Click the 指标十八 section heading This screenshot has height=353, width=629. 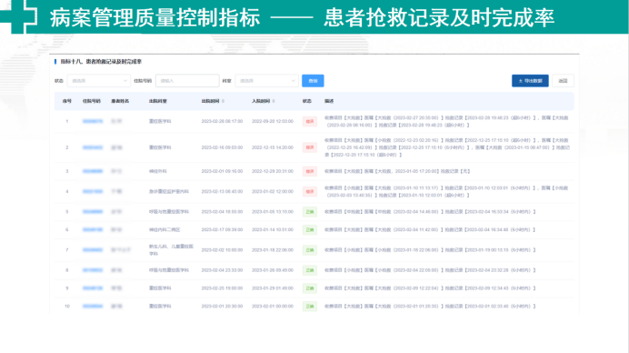[101, 62]
